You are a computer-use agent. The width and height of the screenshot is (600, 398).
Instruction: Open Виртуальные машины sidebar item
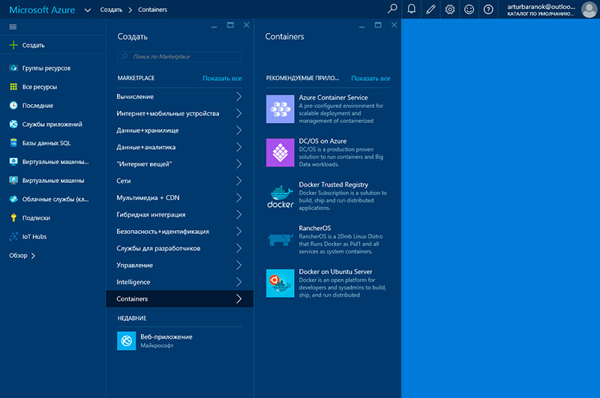53,181
